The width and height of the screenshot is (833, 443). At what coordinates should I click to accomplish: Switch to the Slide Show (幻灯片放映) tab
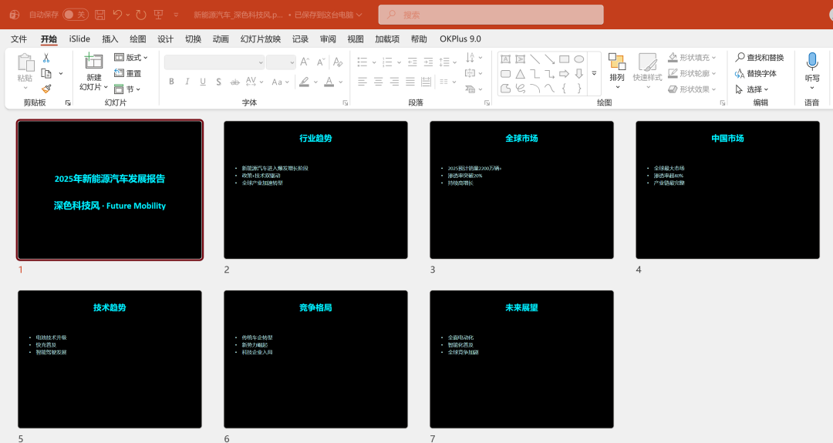point(261,39)
